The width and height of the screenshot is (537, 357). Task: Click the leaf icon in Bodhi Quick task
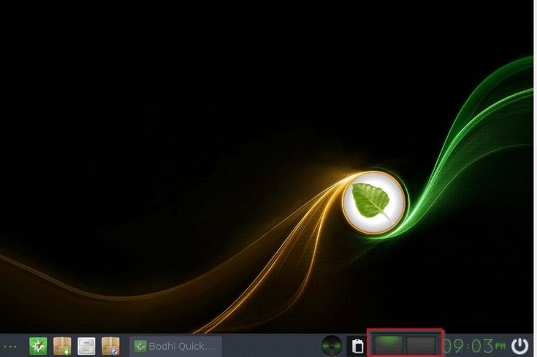[x=140, y=346]
